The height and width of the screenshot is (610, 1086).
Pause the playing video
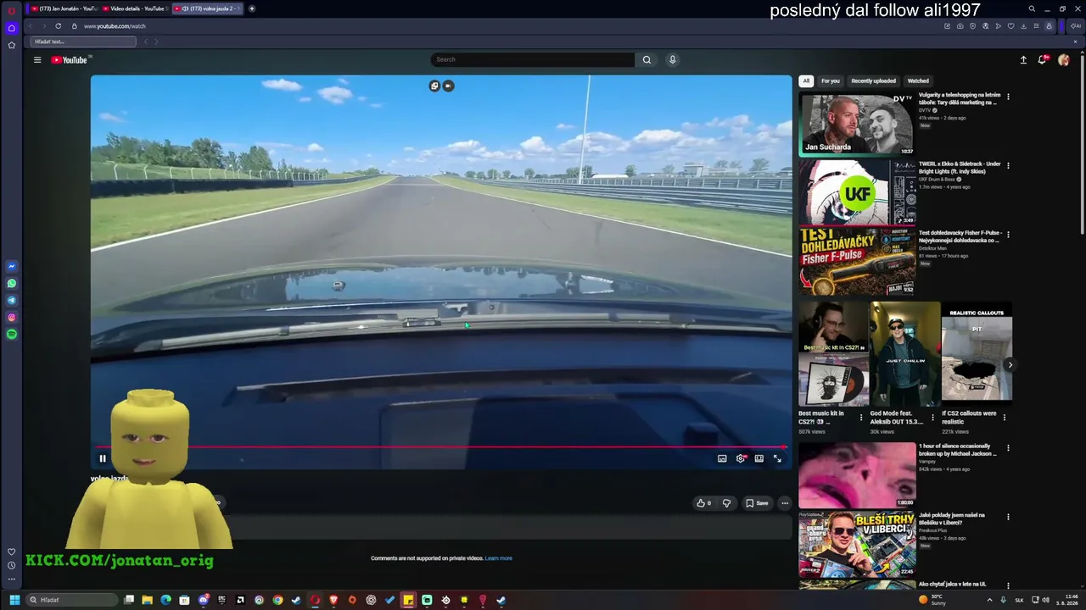[x=103, y=458]
